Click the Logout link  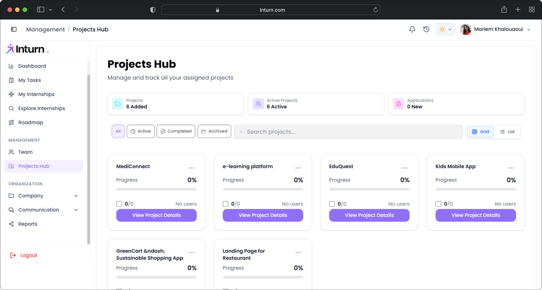[28, 255]
